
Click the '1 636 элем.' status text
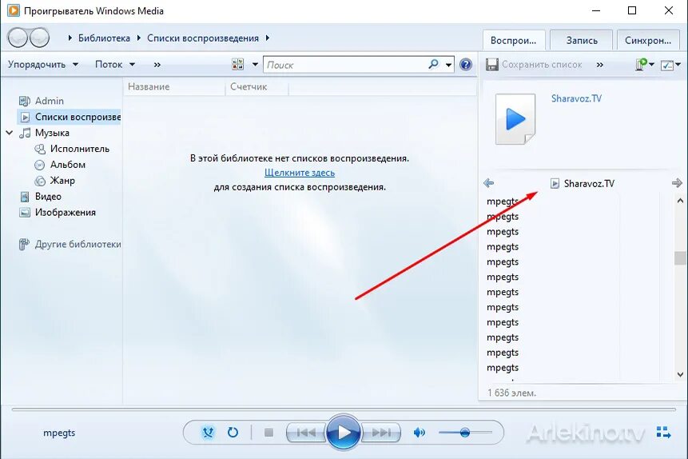pyautogui.click(x=511, y=393)
